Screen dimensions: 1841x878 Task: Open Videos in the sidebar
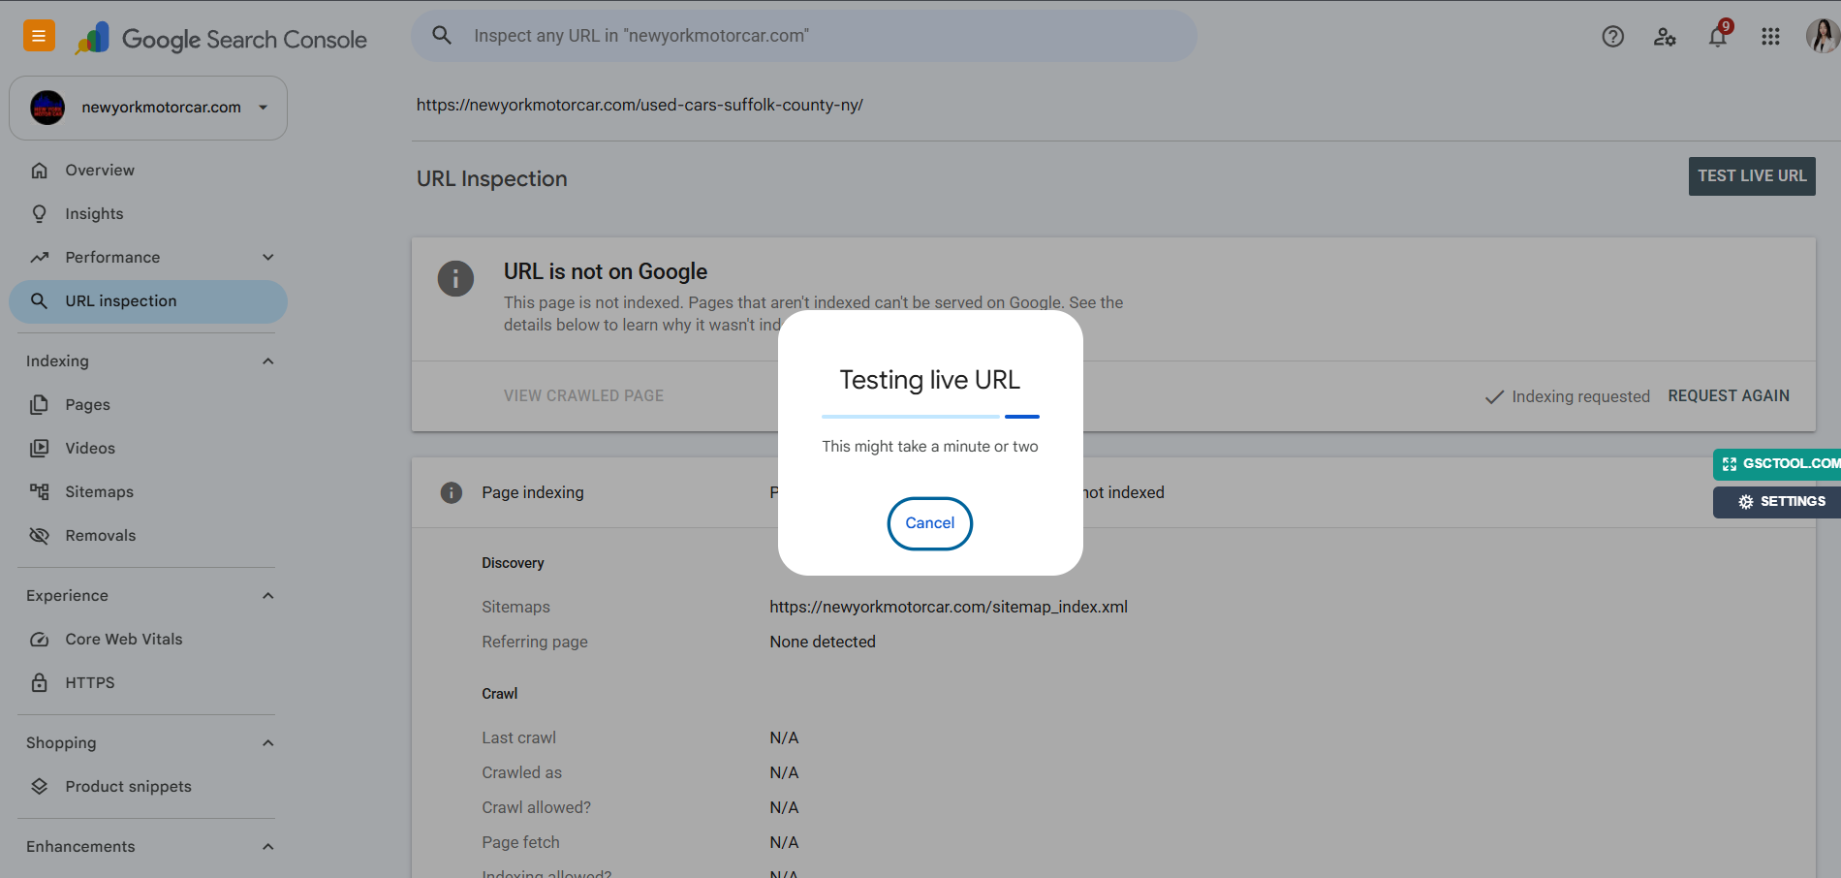pyautogui.click(x=148, y=449)
